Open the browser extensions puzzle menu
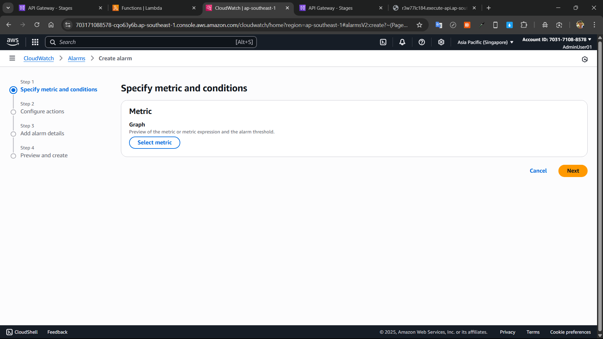603x339 pixels. pyautogui.click(x=524, y=25)
